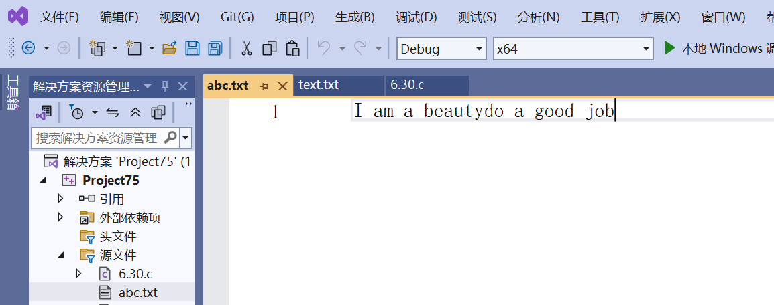The height and width of the screenshot is (305, 774).
Task: Toggle sync with active document icon
Action: click(x=113, y=112)
